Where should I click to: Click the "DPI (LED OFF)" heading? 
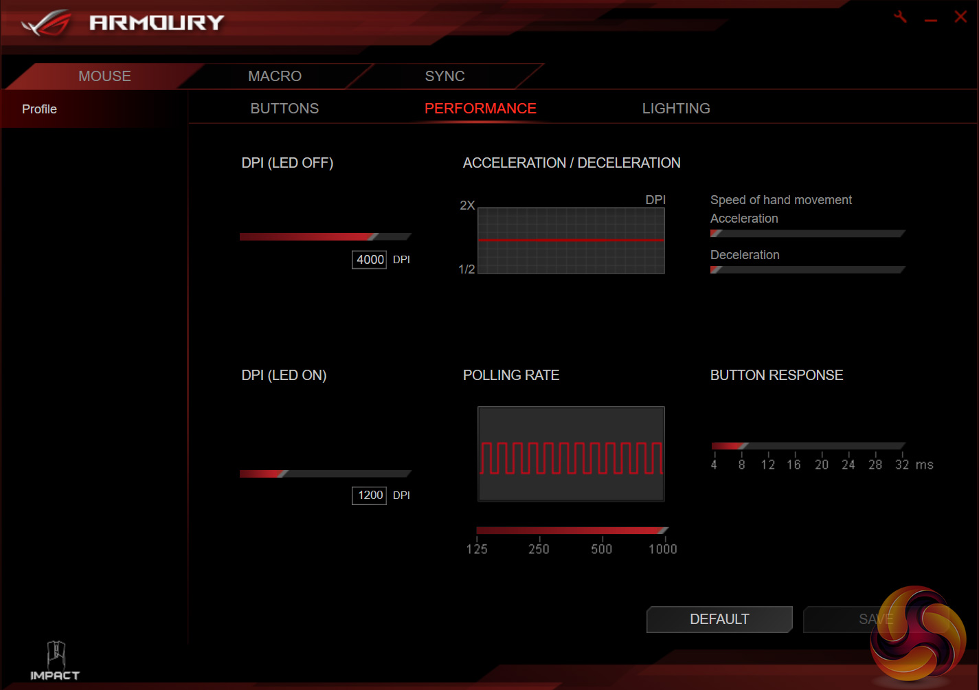(x=287, y=163)
